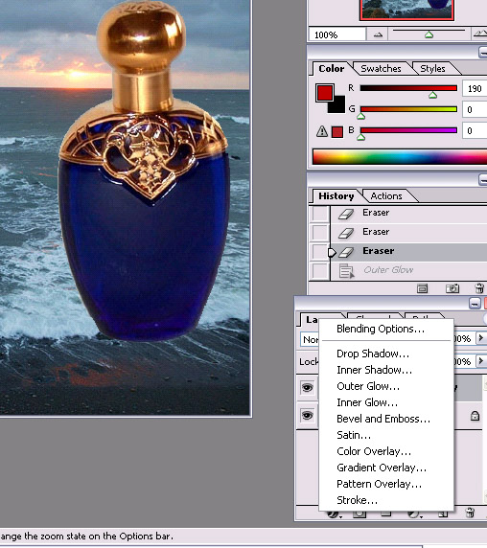Click the red foreground color swatch

(x=324, y=92)
